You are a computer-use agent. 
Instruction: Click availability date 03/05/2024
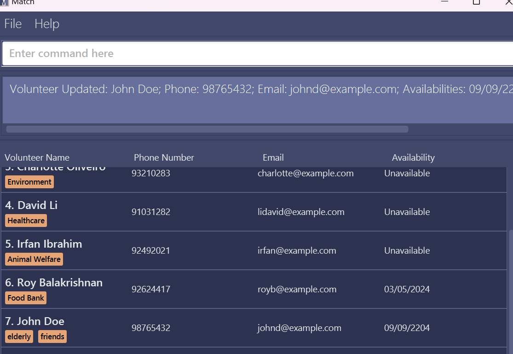pos(407,289)
